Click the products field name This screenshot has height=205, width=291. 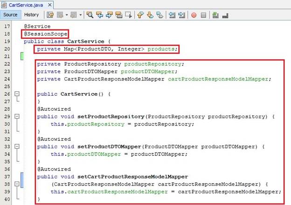(161, 49)
